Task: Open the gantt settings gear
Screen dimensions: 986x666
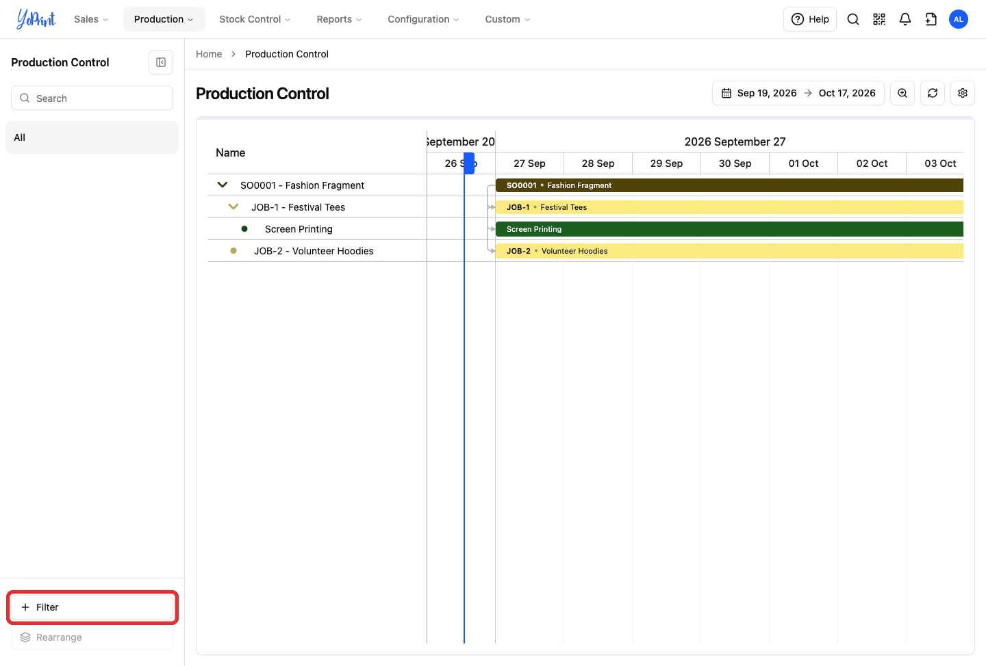Action: pos(963,93)
